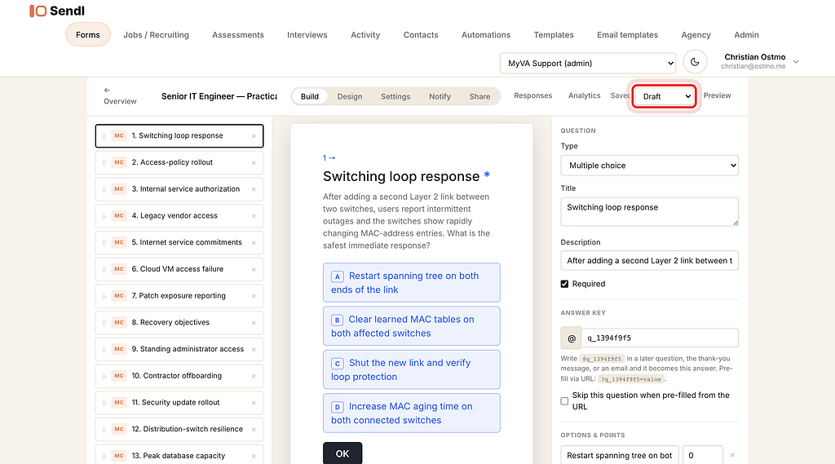This screenshot has height=464, width=835.
Task: Edit the form name Senior IT Engineer
Action: (x=219, y=96)
